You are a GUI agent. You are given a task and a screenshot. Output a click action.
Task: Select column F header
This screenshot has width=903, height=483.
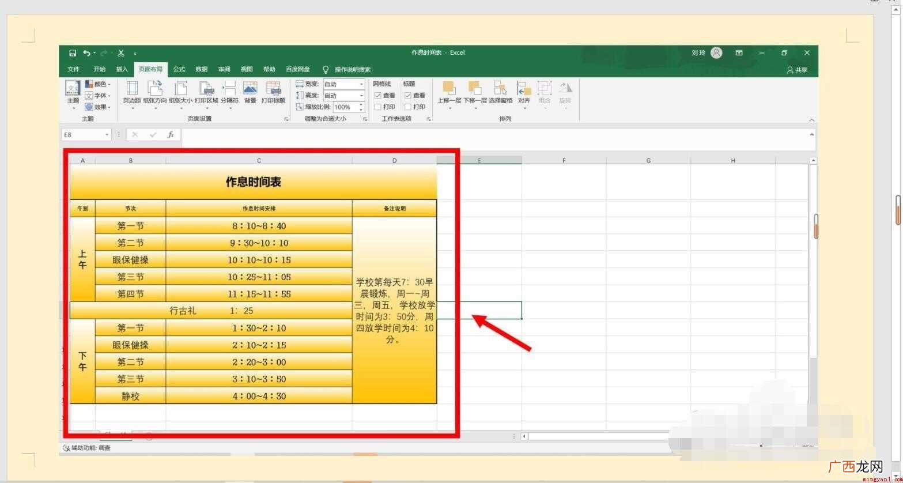coord(564,161)
